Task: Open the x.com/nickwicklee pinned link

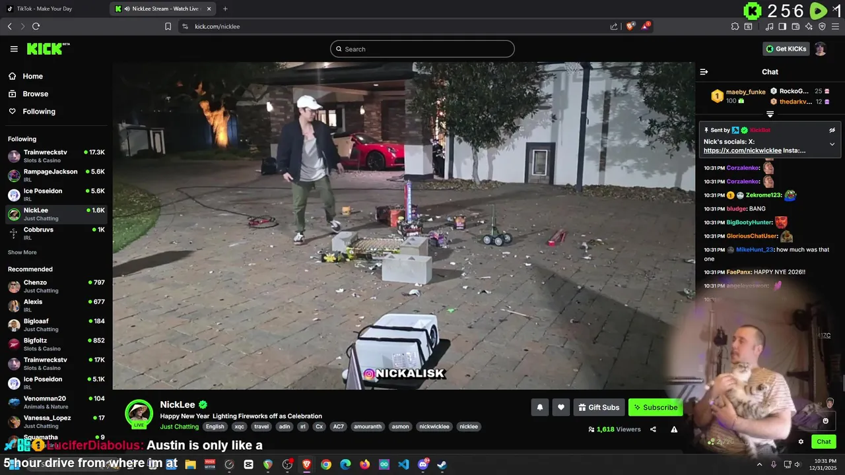Action: click(x=743, y=150)
